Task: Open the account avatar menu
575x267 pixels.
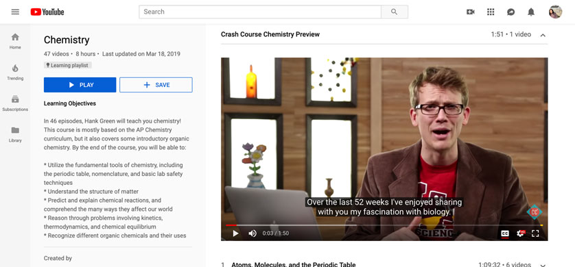Action: coord(555,12)
